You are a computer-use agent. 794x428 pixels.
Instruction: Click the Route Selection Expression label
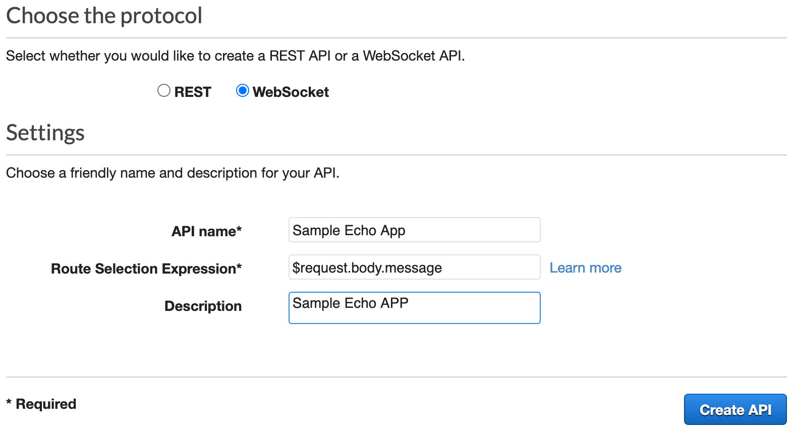pyautogui.click(x=146, y=269)
